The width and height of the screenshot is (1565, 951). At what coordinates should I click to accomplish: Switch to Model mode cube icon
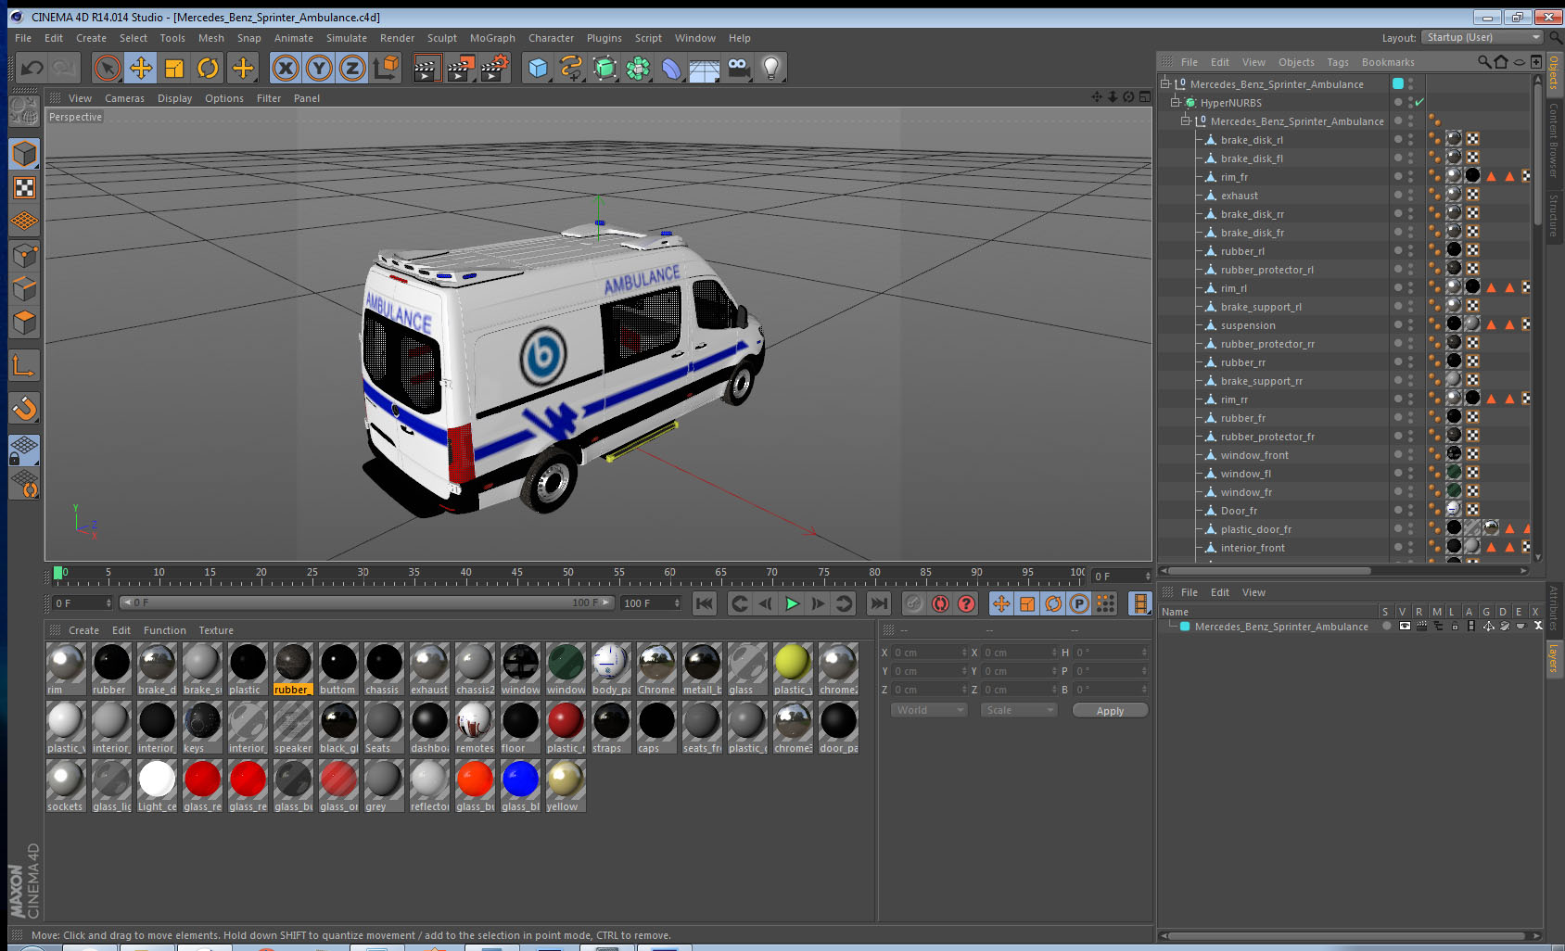25,154
